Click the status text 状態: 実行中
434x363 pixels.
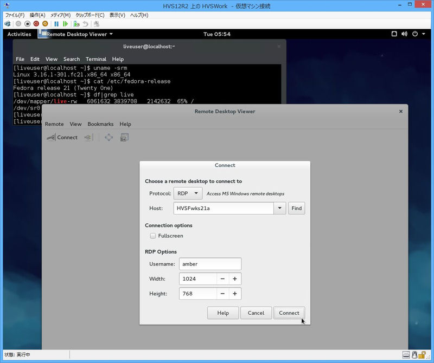pyautogui.click(x=17, y=355)
